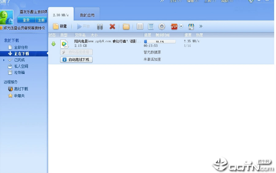Click the 注册 register button

(41, 20)
